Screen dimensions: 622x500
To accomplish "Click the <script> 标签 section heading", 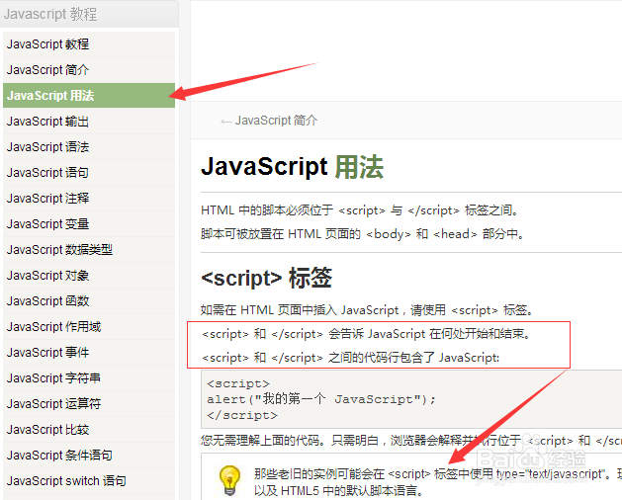I will tap(267, 278).
